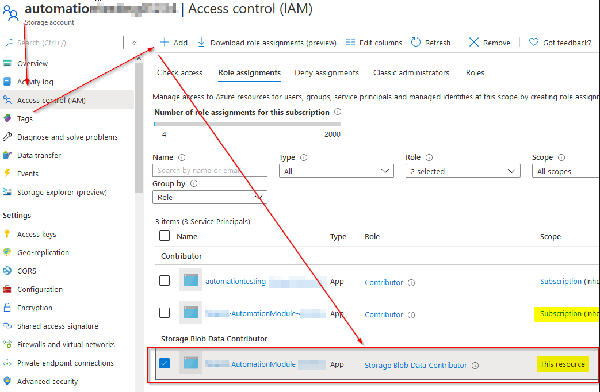Click the Configuration toolbox icon
This screenshot has width=600, height=392.
(7, 289)
